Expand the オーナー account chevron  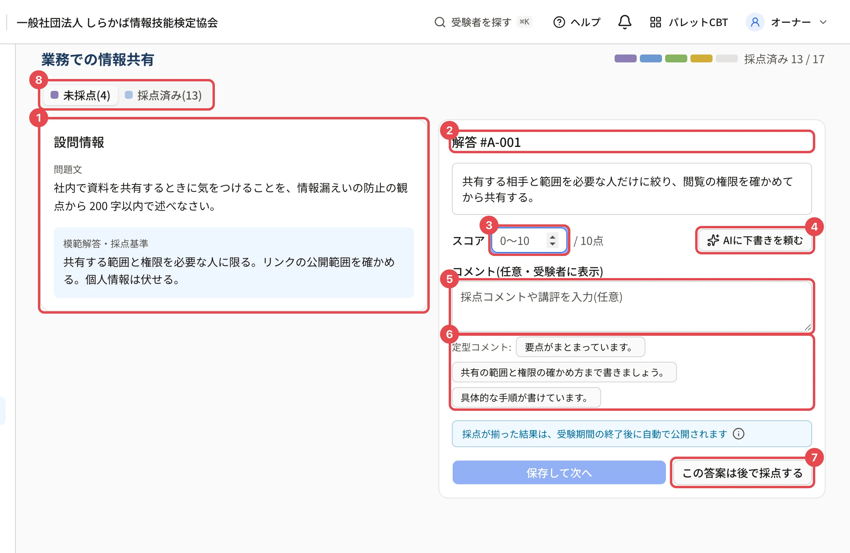coord(823,22)
